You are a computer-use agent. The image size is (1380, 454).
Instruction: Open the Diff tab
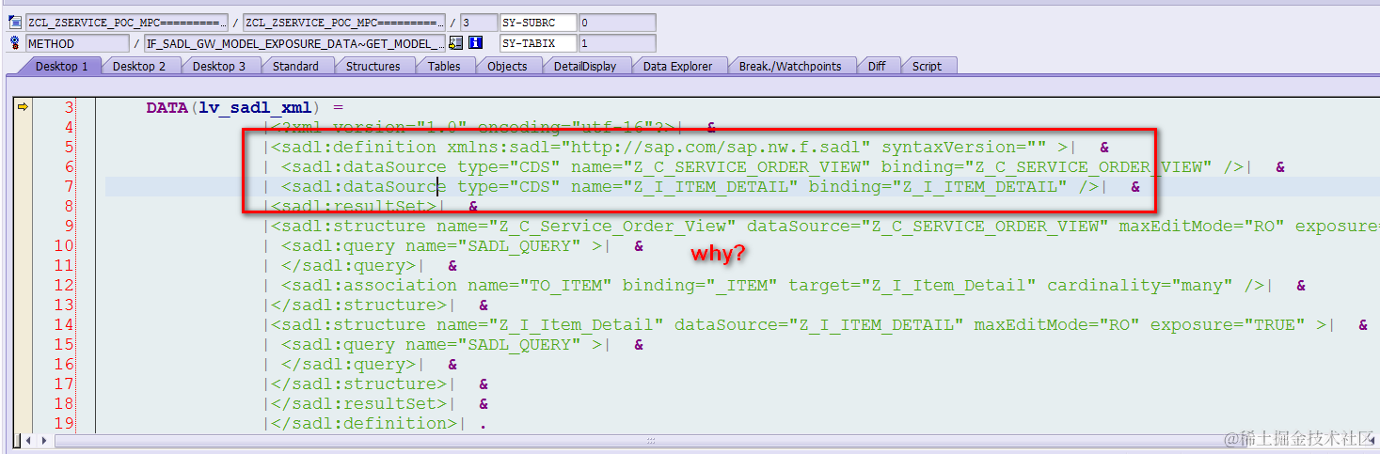[x=877, y=66]
